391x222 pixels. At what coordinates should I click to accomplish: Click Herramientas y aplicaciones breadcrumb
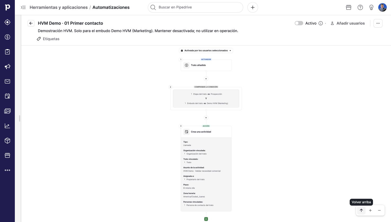point(59,7)
